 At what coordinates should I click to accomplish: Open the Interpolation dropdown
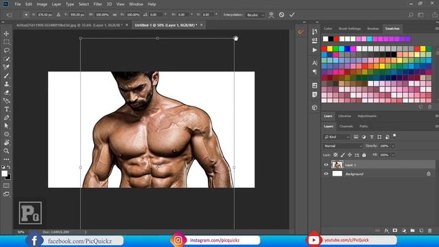point(255,15)
